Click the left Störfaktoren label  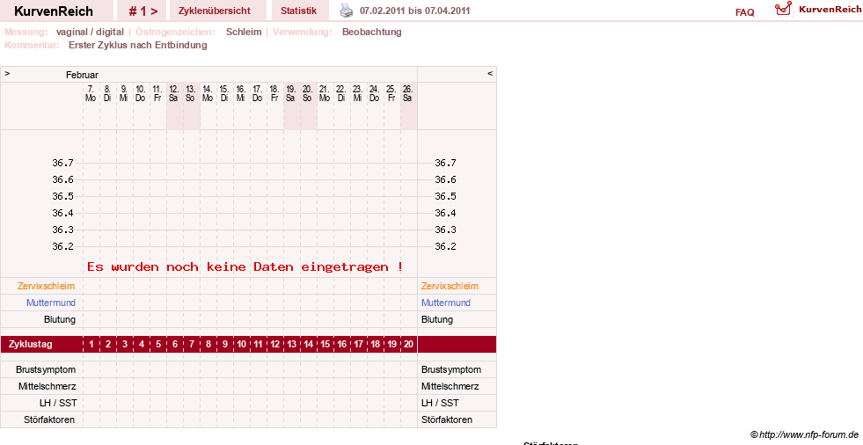(x=49, y=419)
